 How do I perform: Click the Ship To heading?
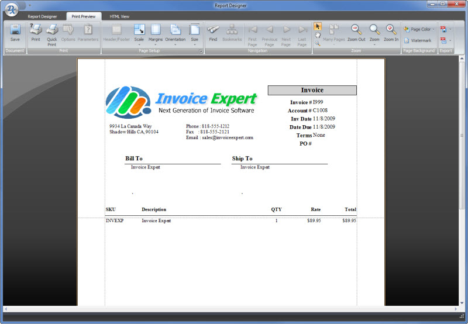click(242, 158)
